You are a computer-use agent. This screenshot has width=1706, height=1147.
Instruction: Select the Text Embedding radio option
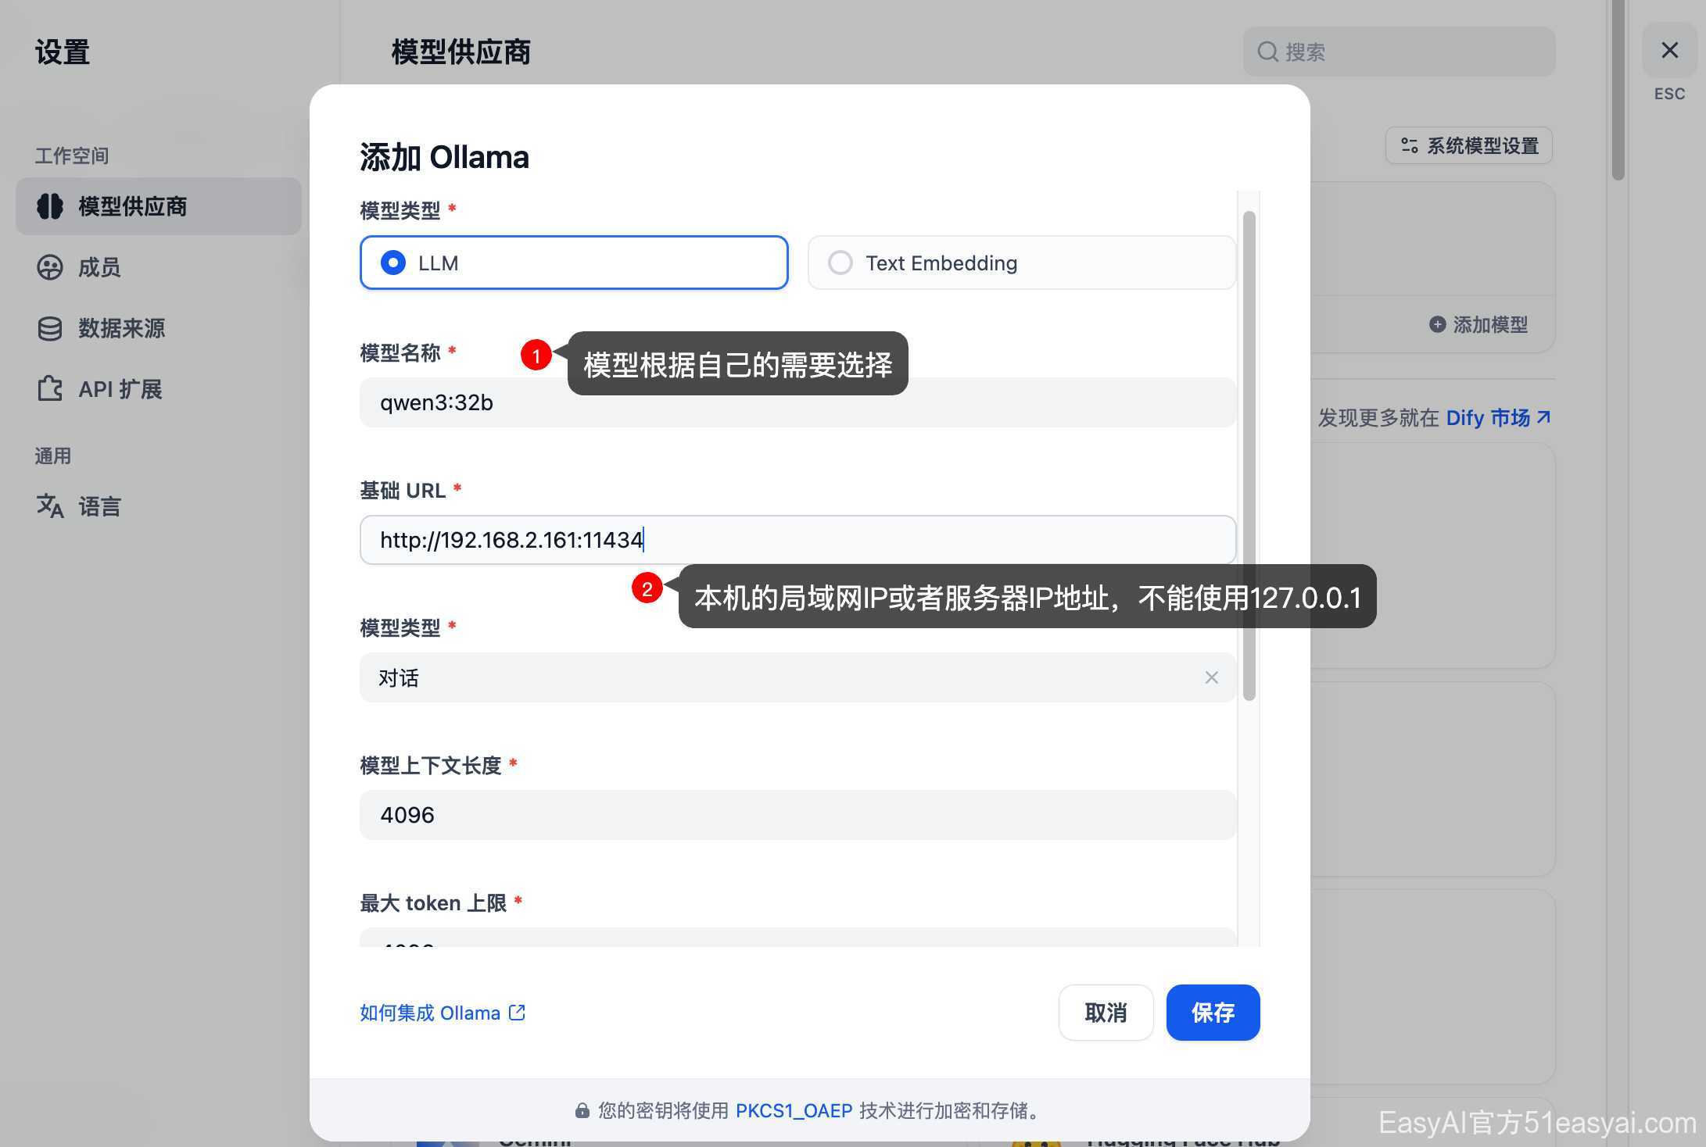[1021, 263]
